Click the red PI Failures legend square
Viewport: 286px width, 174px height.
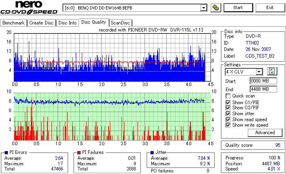point(79,153)
